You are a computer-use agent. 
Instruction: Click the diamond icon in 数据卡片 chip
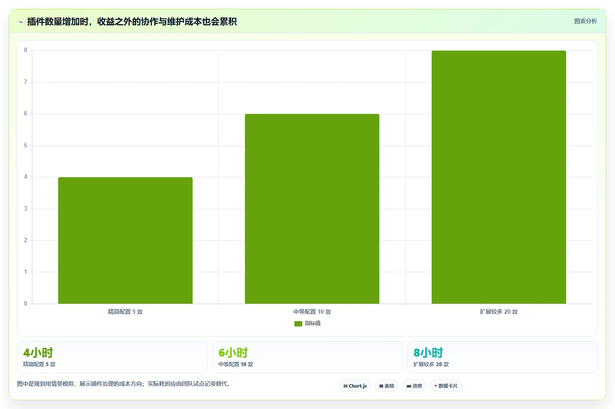coord(436,386)
